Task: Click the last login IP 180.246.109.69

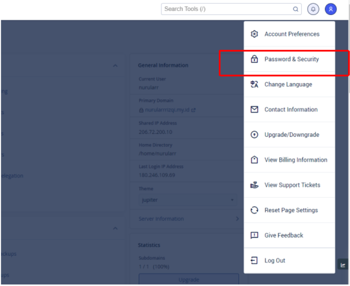Action: [x=157, y=175]
